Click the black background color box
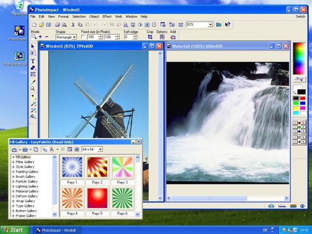This screenshot has height=234, width=312. 301,92
